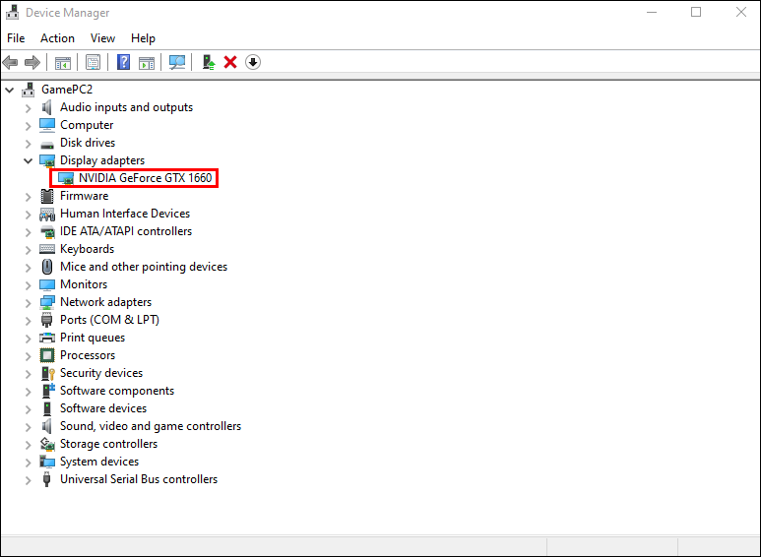Expand the Keyboards category arrow
Image resolution: width=761 pixels, height=557 pixels.
[29, 250]
